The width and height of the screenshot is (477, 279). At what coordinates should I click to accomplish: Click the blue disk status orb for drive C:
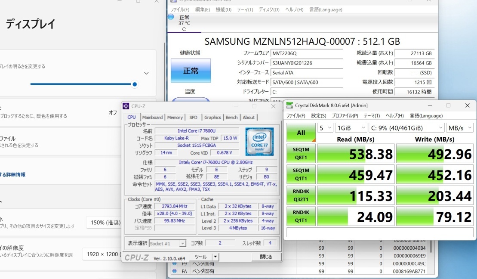click(x=171, y=17)
